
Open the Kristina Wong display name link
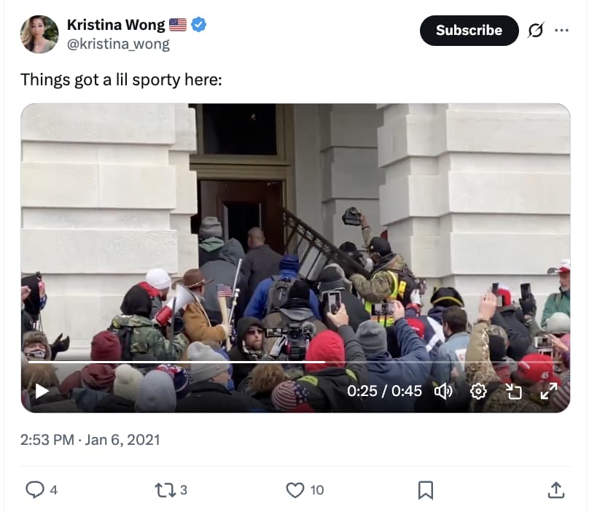[x=116, y=25]
